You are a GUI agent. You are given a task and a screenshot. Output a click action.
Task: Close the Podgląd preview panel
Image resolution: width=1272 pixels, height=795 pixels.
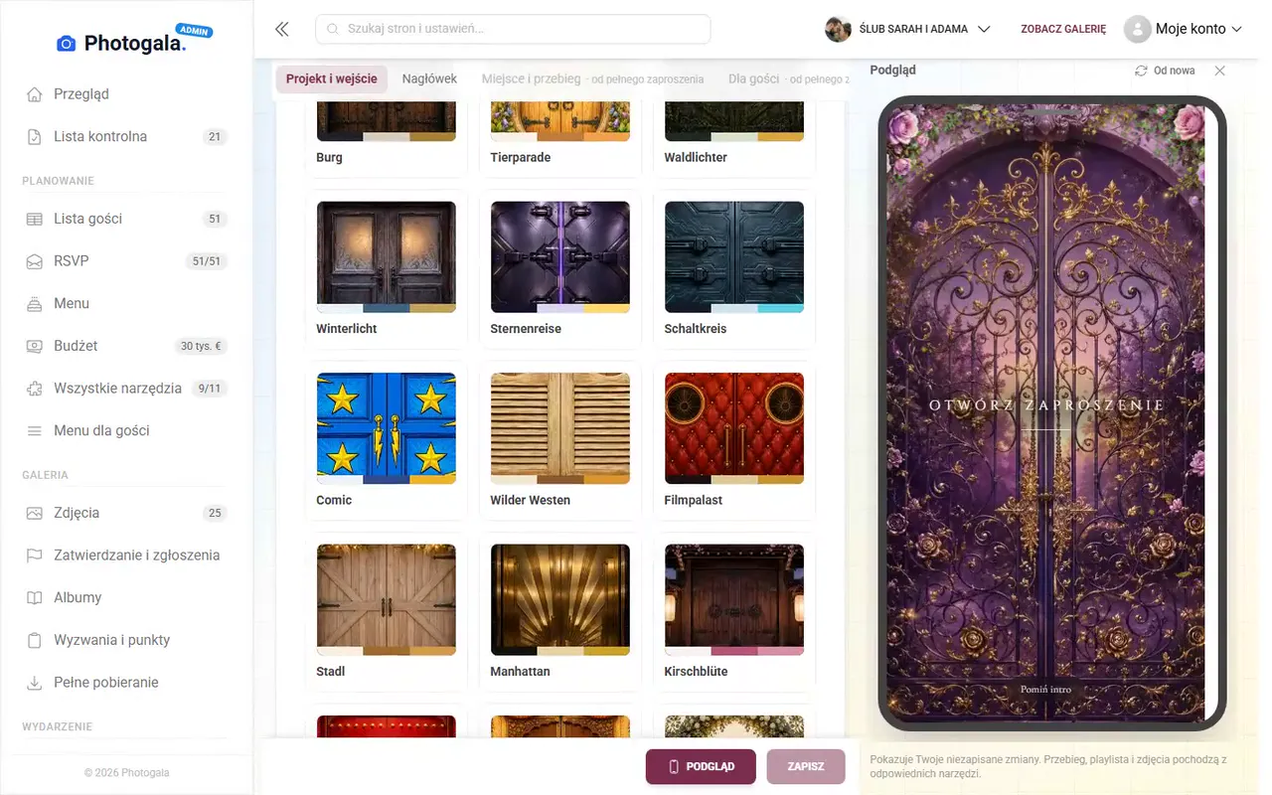[x=1220, y=71]
